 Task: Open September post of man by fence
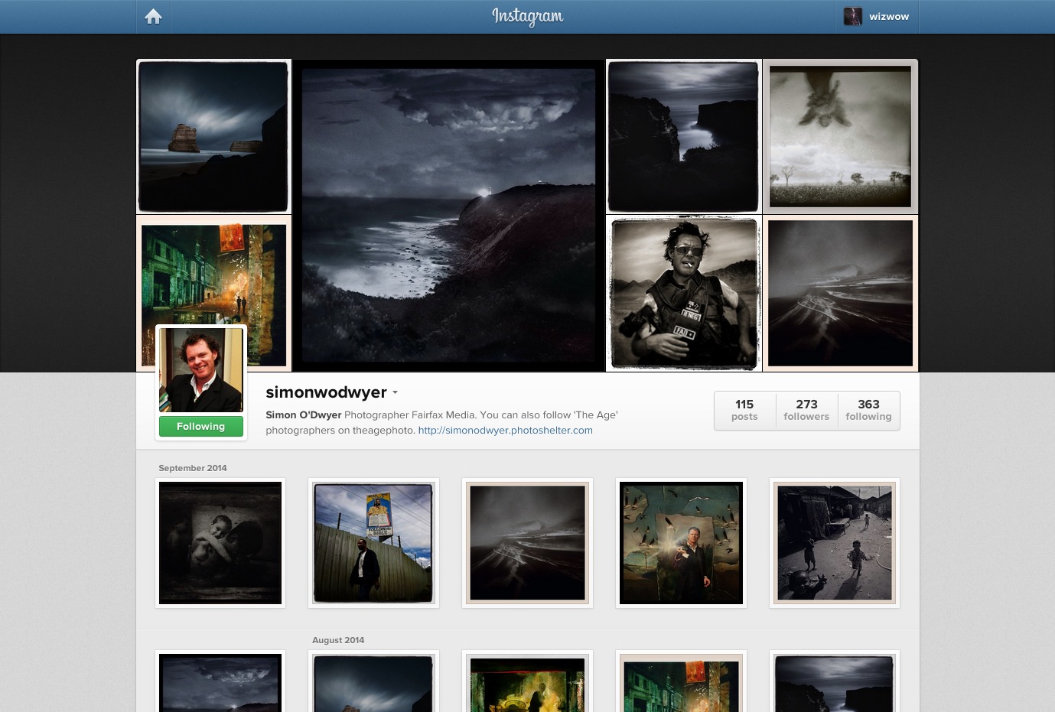373,543
